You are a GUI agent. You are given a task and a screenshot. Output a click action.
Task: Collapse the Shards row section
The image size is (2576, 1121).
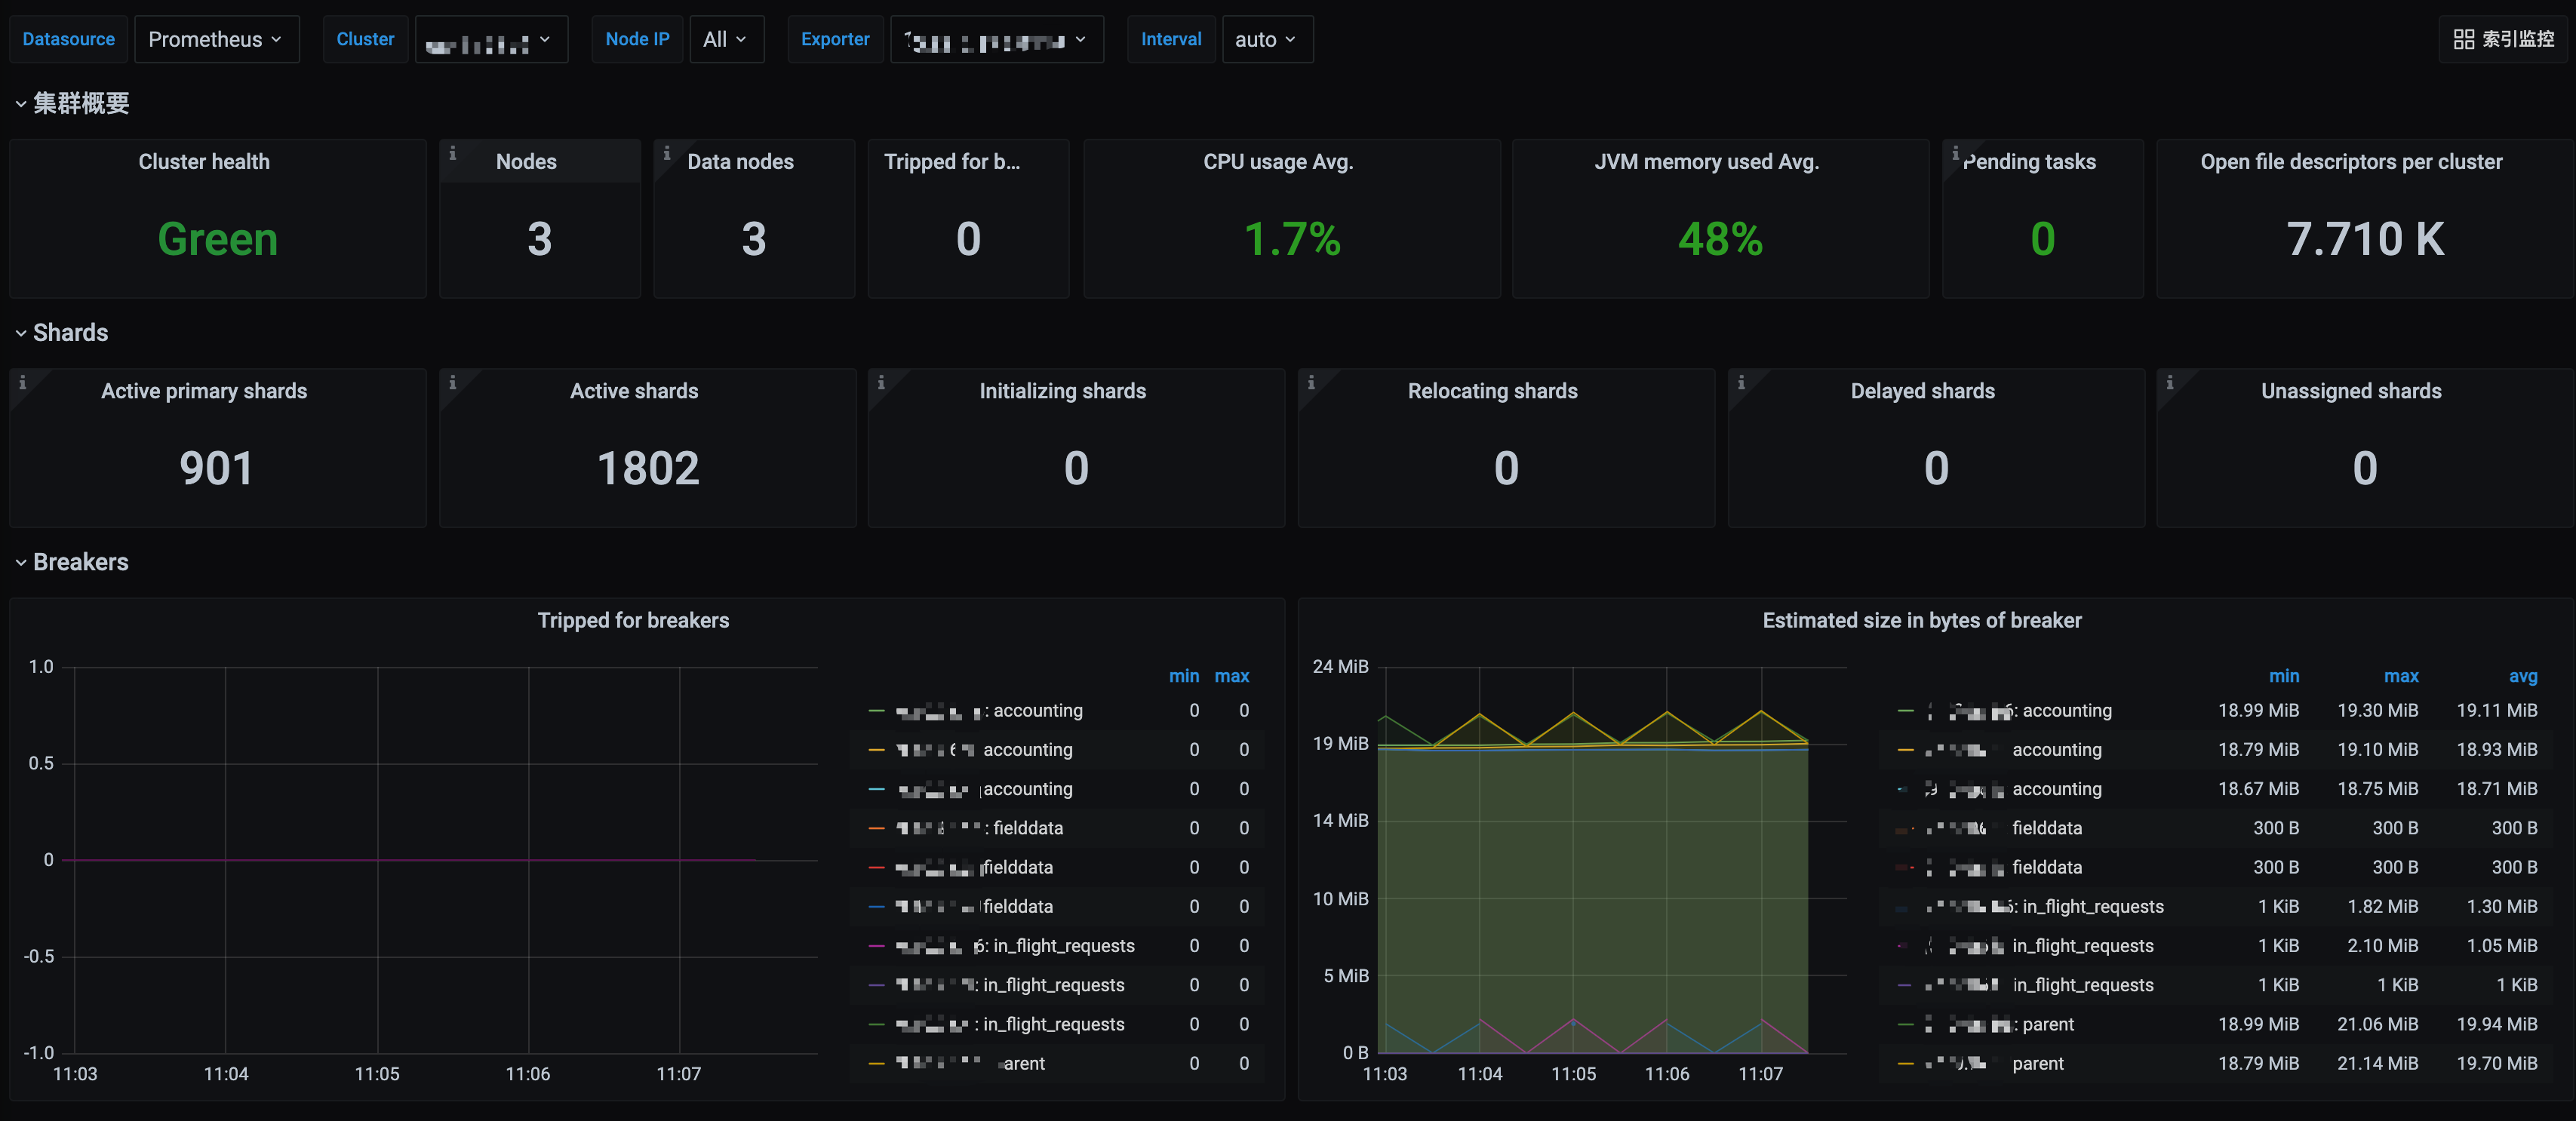[69, 332]
